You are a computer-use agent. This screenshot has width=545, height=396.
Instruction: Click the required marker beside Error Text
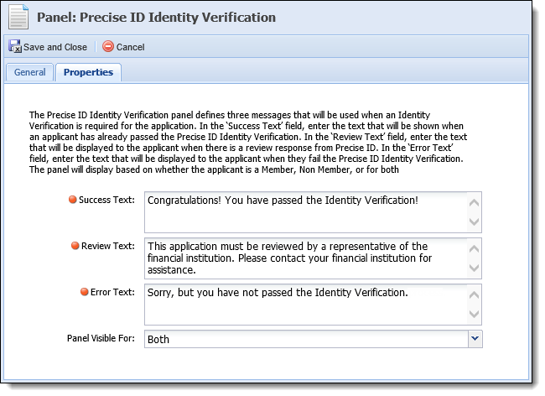click(x=85, y=292)
